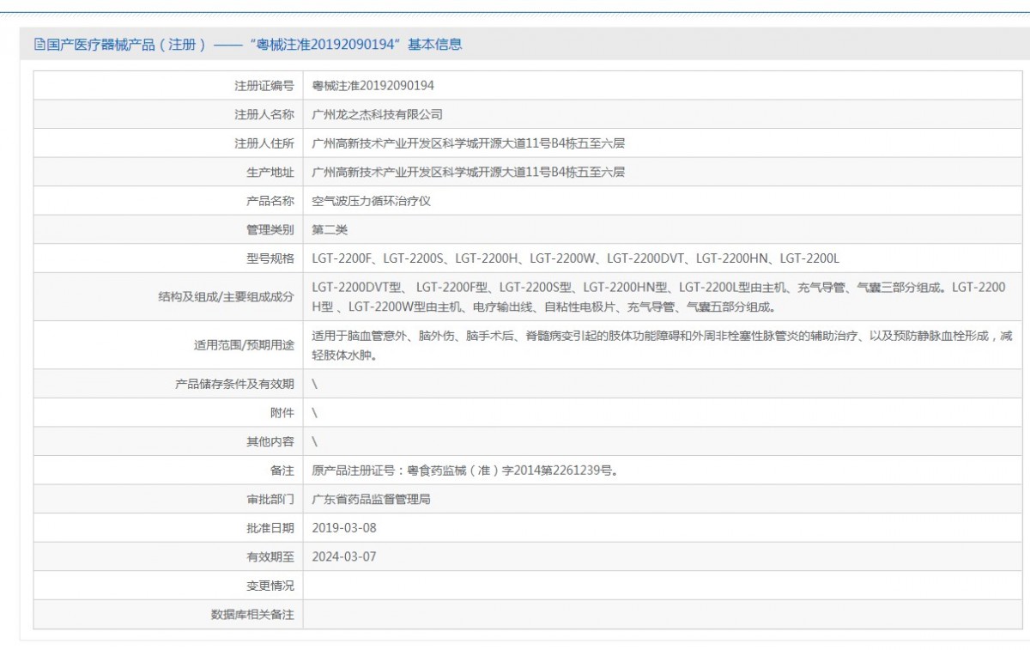Select the address value in the 注册人住所 row

[468, 143]
